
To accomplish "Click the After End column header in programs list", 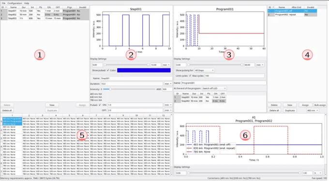I will (x=296, y=7).
